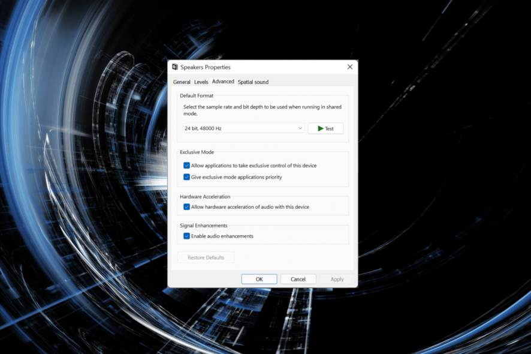Image resolution: width=531 pixels, height=354 pixels.
Task: Click the Restore Defaults button
Action: [206, 257]
